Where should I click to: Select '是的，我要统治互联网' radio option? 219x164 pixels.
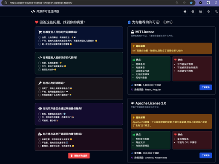40,114
